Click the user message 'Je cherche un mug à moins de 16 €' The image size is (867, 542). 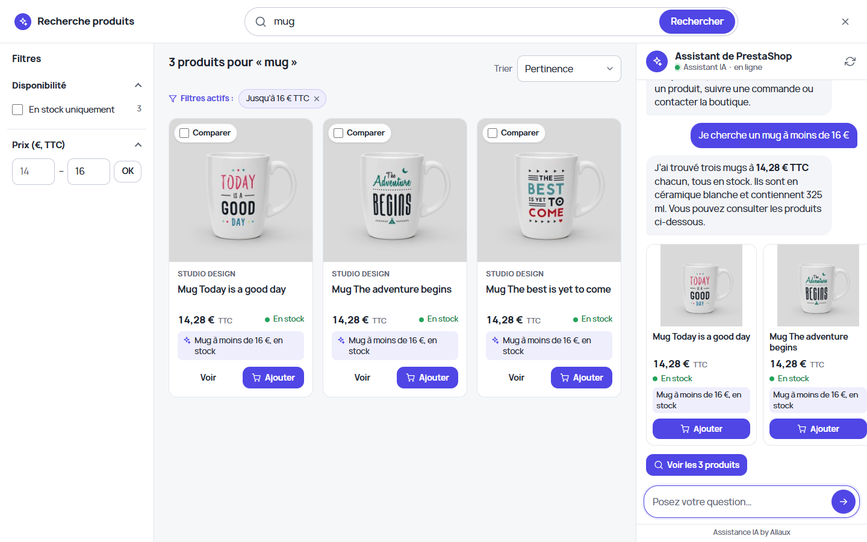pyautogui.click(x=774, y=135)
